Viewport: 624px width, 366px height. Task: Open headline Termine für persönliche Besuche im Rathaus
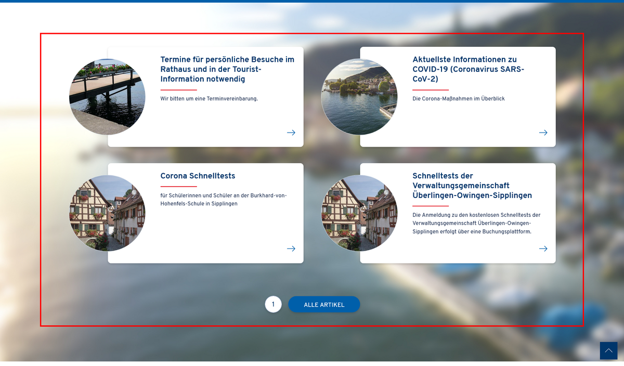pos(227,69)
